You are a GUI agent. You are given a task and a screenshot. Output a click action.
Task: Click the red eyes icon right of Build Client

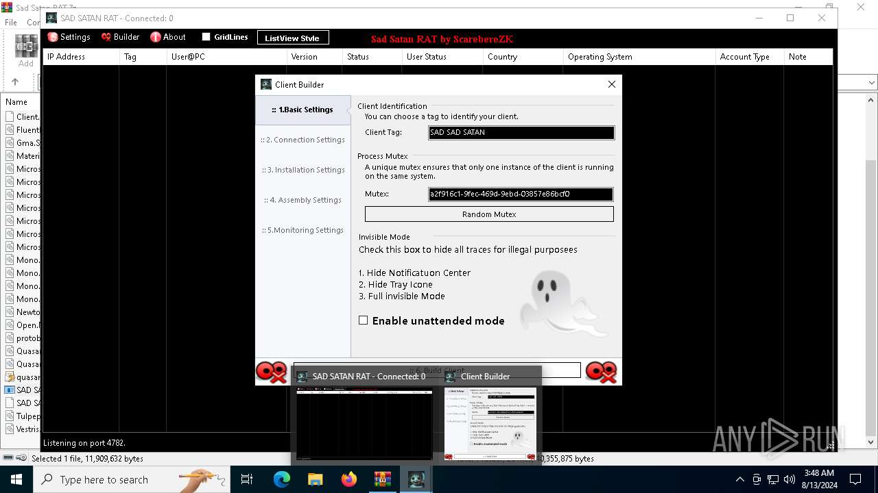pos(601,372)
